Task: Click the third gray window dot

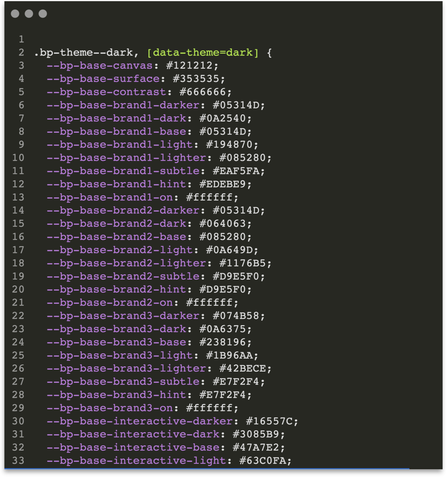Action: [x=43, y=14]
